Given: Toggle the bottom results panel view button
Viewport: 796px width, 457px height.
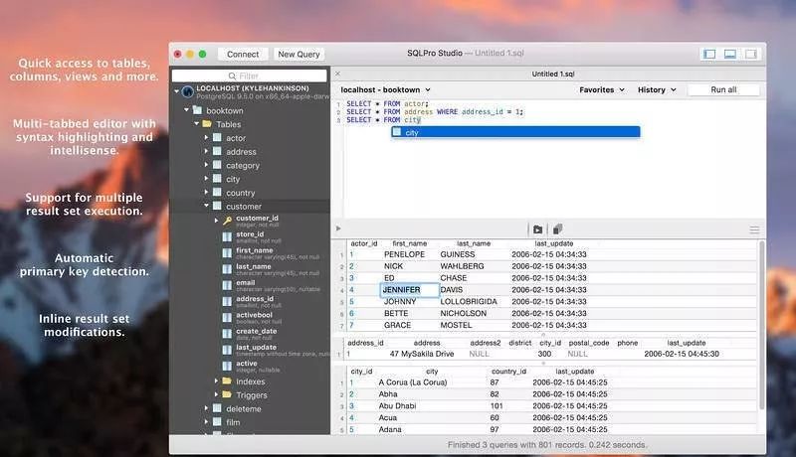Looking at the screenshot, I should [x=730, y=54].
